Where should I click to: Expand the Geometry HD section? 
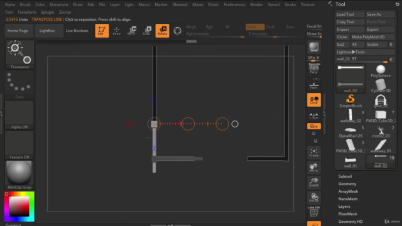click(x=350, y=222)
